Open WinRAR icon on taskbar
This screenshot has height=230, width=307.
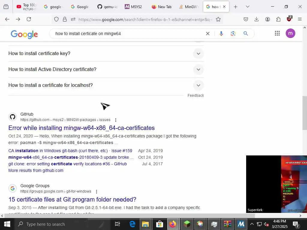pyautogui.click(x=228, y=224)
